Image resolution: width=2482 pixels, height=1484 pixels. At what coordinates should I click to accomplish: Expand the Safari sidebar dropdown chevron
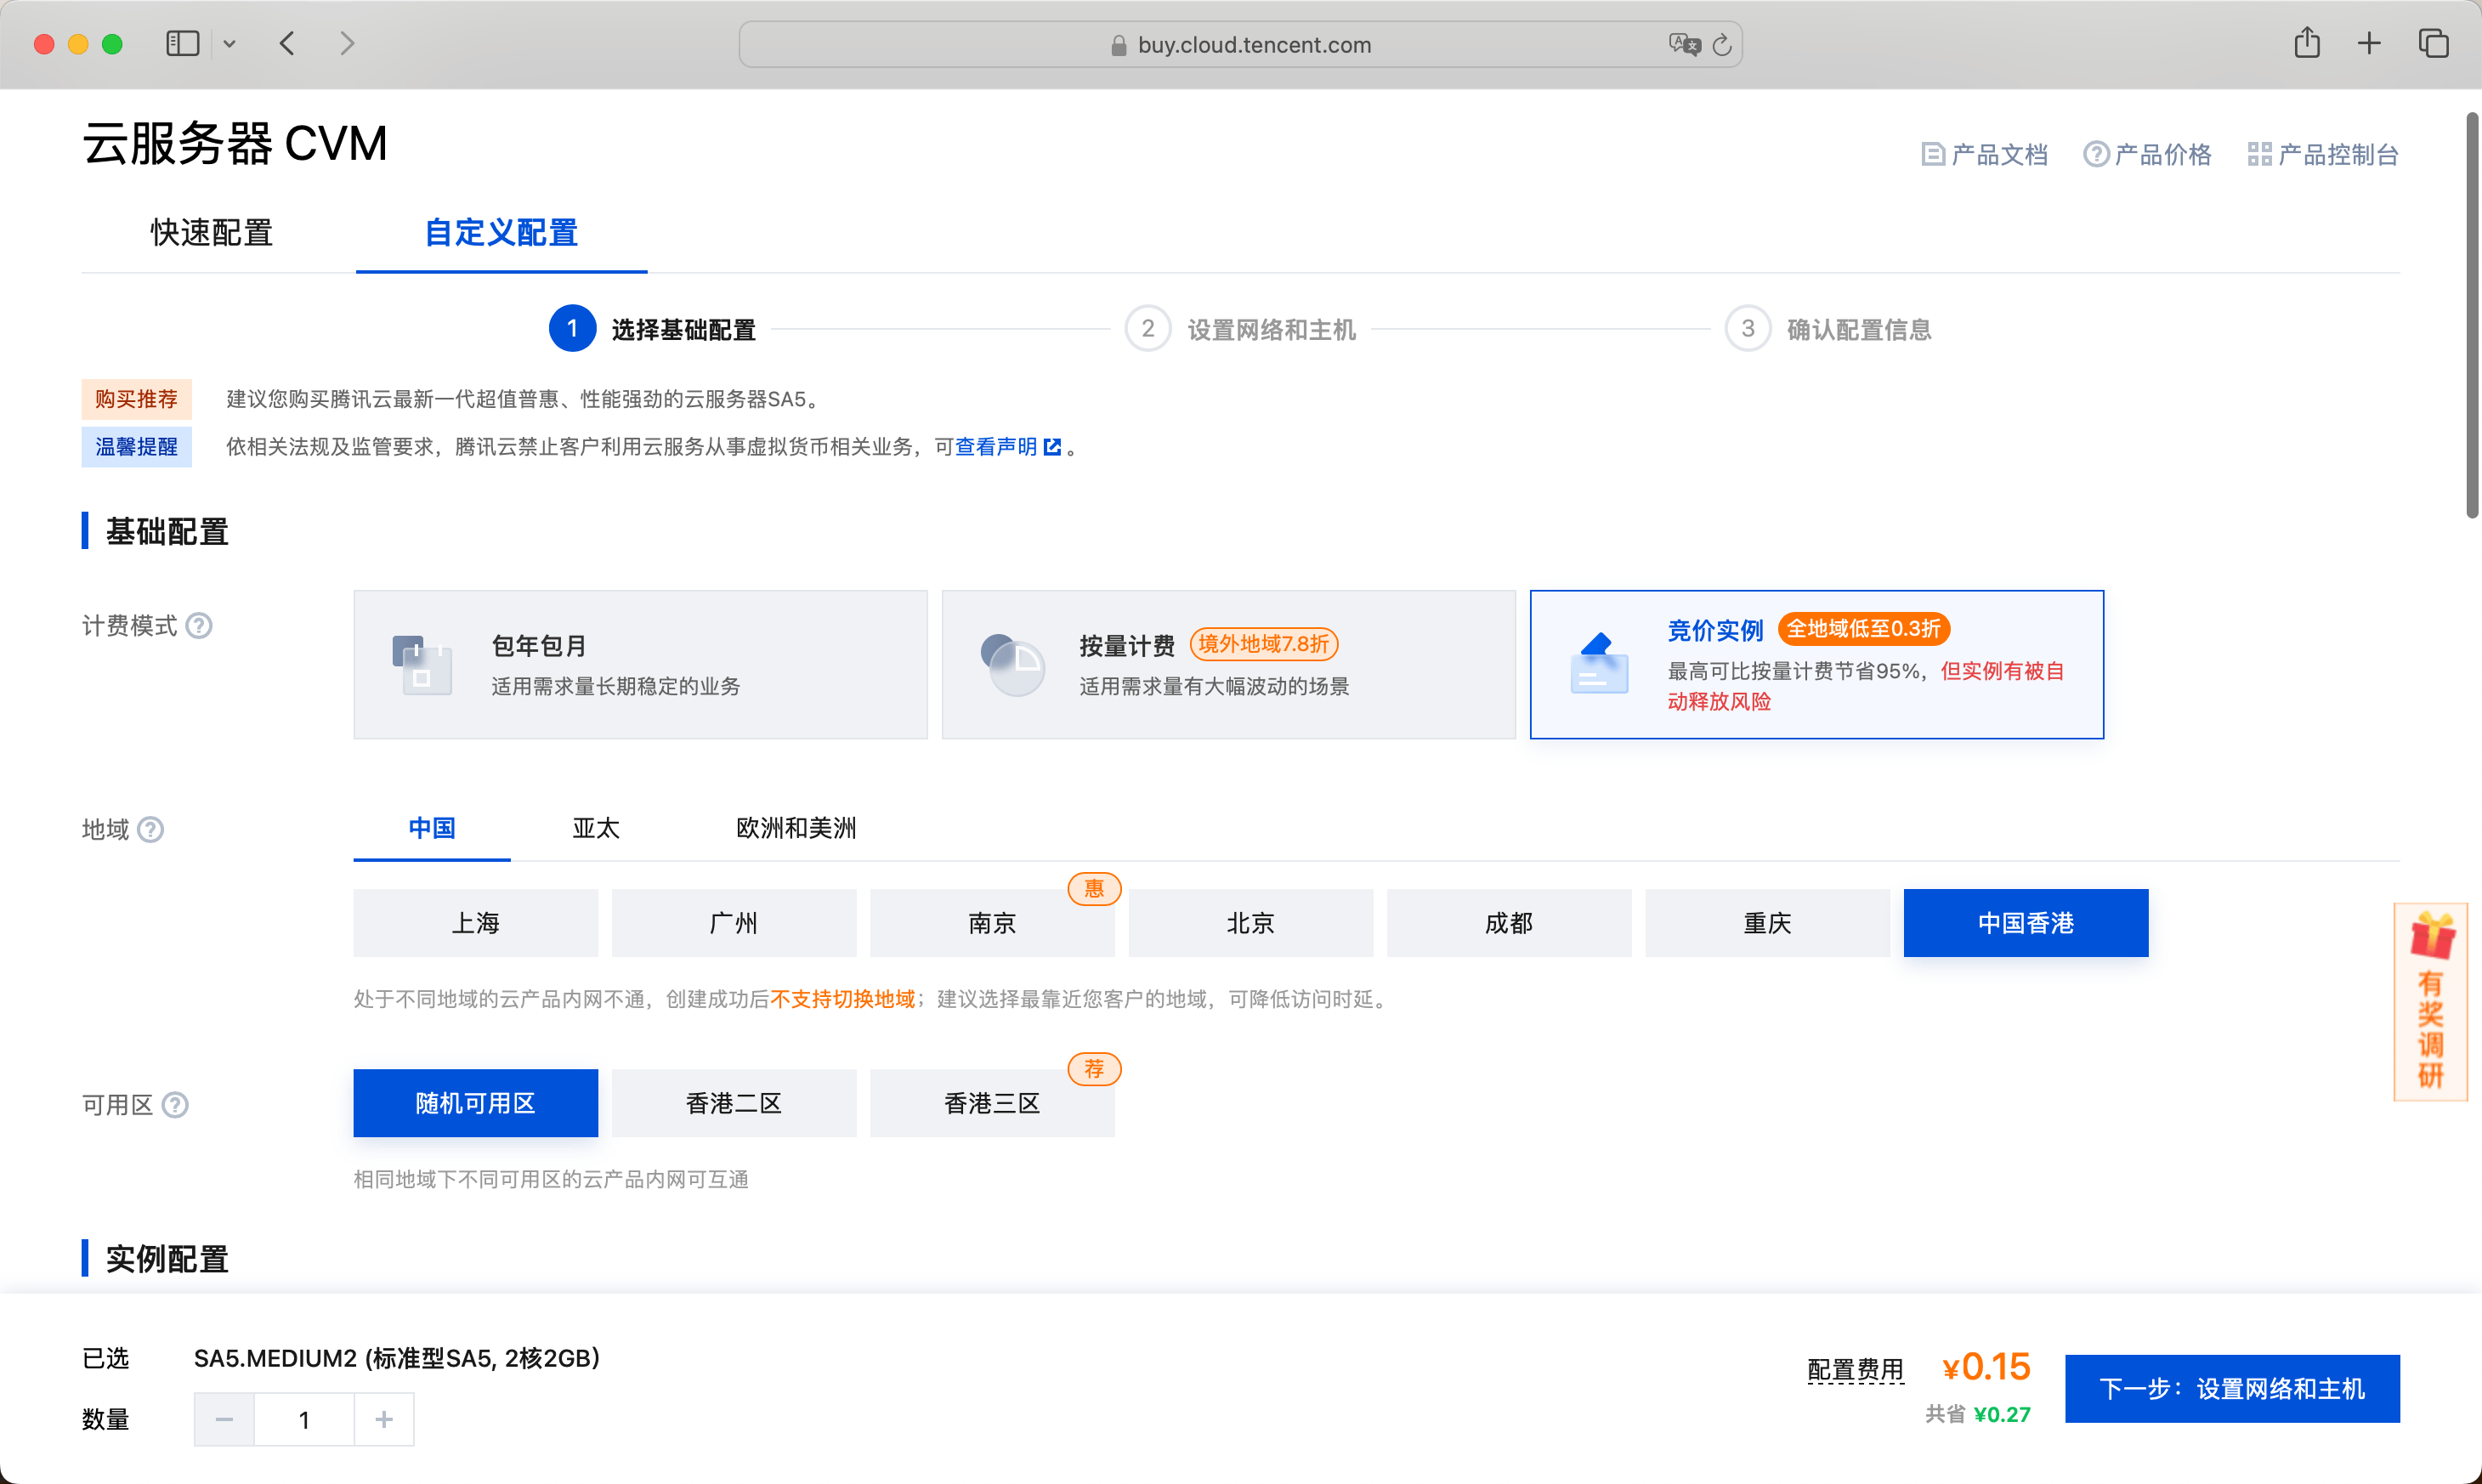point(229,44)
